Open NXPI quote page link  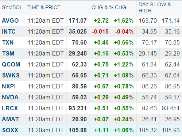pyautogui.click(x=9, y=86)
